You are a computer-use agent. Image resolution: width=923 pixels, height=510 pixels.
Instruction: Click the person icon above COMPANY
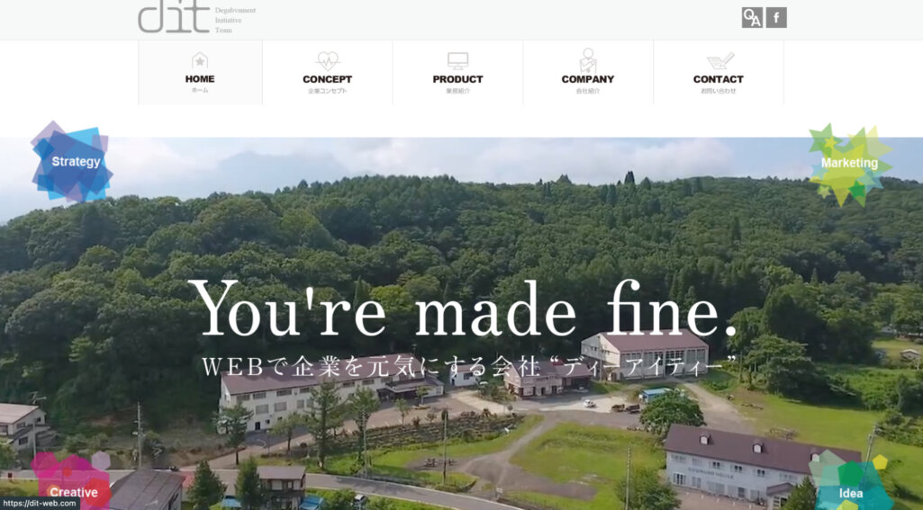point(587,60)
